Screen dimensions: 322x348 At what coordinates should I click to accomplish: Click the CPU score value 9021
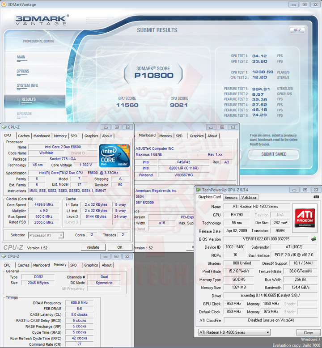[x=179, y=105]
